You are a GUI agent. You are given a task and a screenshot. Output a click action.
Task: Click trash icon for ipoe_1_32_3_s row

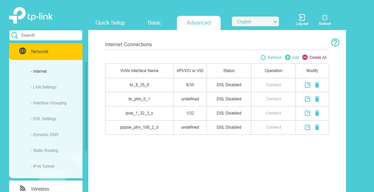point(317,113)
